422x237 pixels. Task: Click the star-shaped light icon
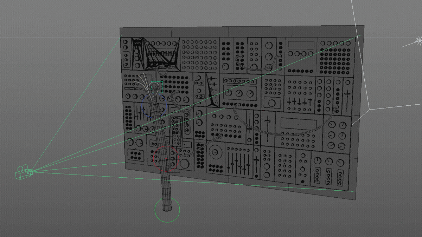click(x=418, y=40)
